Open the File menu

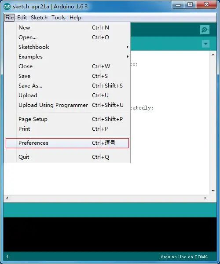click(9, 17)
